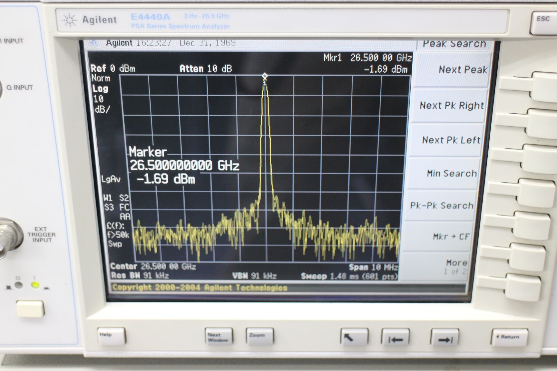Click the marker 1 diamond on the peak

pyautogui.click(x=264, y=76)
